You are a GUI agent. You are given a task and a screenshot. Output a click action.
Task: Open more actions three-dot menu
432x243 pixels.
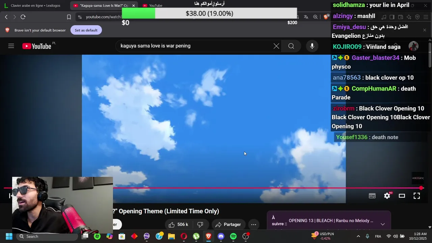(x=254, y=224)
